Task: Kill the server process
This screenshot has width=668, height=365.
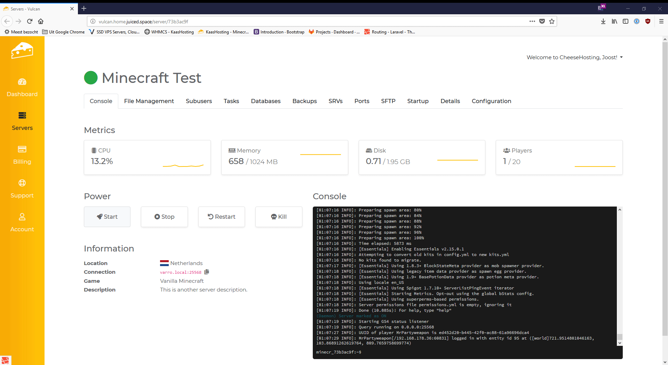Action: (x=279, y=217)
